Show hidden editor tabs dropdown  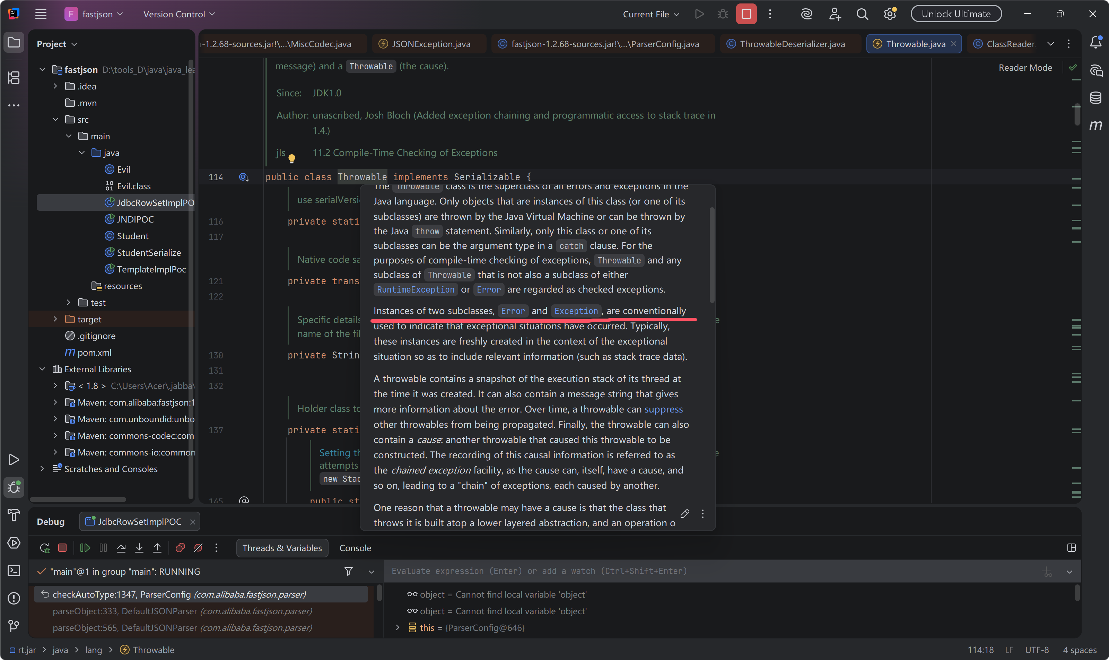click(1050, 44)
